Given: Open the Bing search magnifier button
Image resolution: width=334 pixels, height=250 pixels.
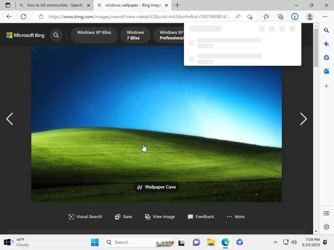Looking at the screenshot, I should click(x=56, y=35).
